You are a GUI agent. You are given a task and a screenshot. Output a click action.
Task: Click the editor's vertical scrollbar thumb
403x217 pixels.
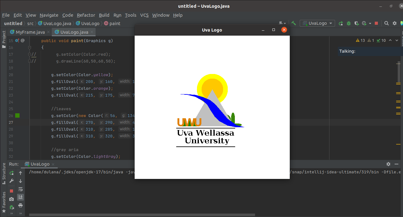coord(399,72)
